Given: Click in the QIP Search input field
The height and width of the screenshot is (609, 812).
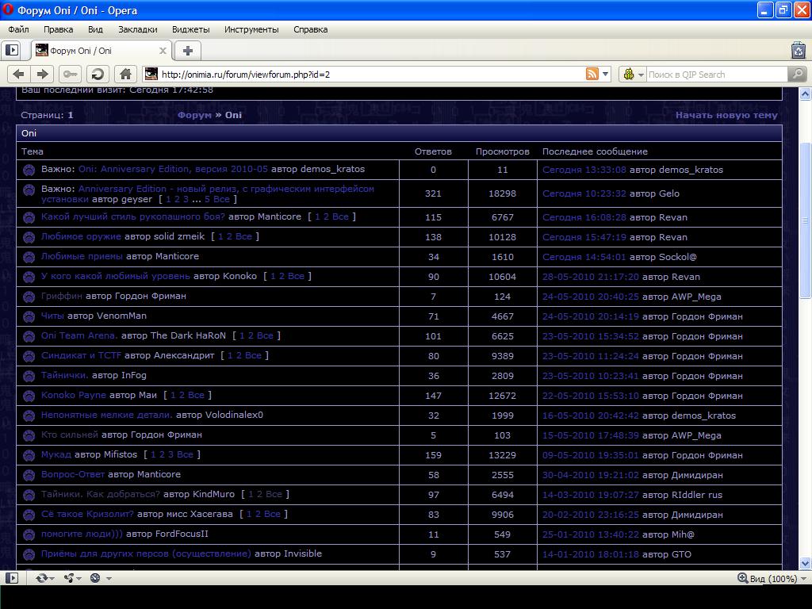Looking at the screenshot, I should point(714,74).
